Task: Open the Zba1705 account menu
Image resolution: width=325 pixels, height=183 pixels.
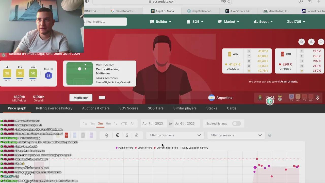Action: tap(296, 22)
